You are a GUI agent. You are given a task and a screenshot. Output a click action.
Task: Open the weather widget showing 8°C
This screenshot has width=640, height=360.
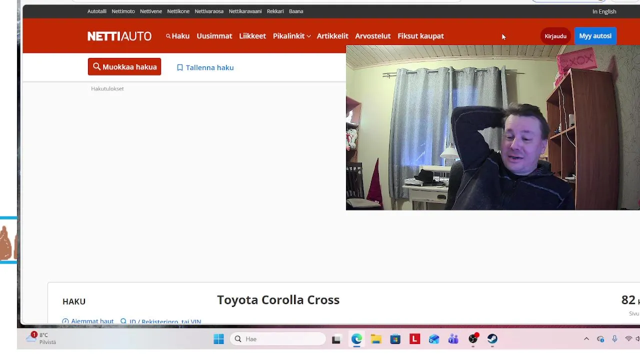41,338
